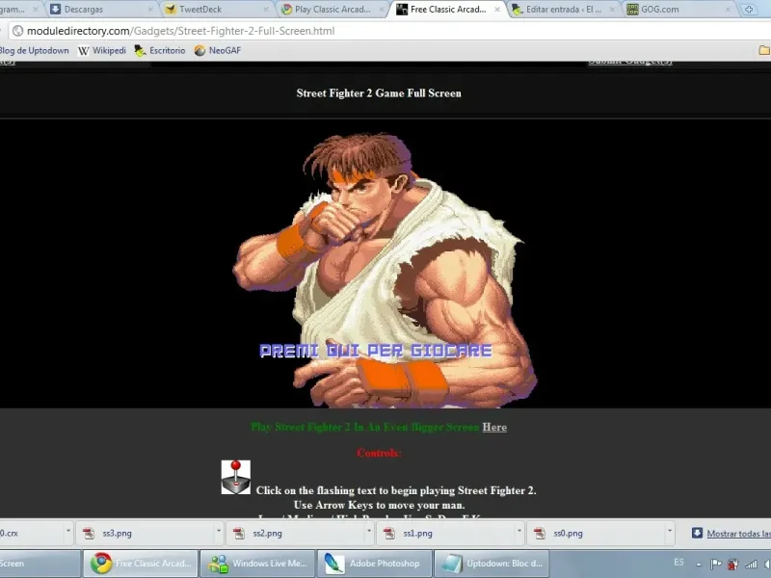Switch to the Editar entrada tab

[563, 10]
